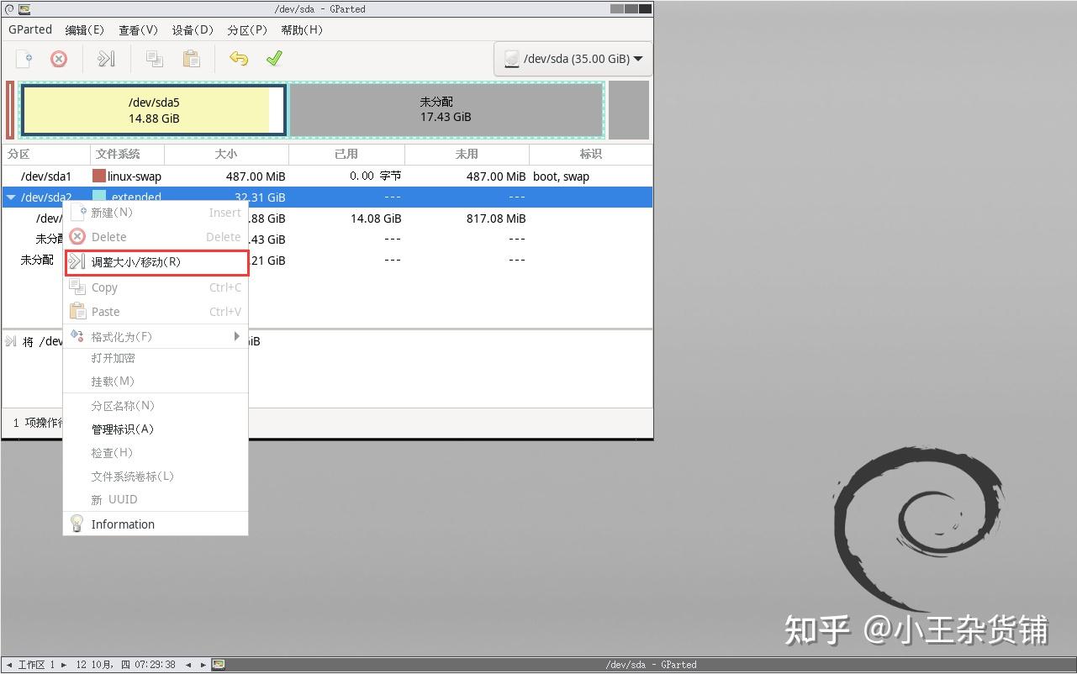Click the /dev/sda5 yellow partition block
Screen dimensions: 1077x674
click(154, 109)
